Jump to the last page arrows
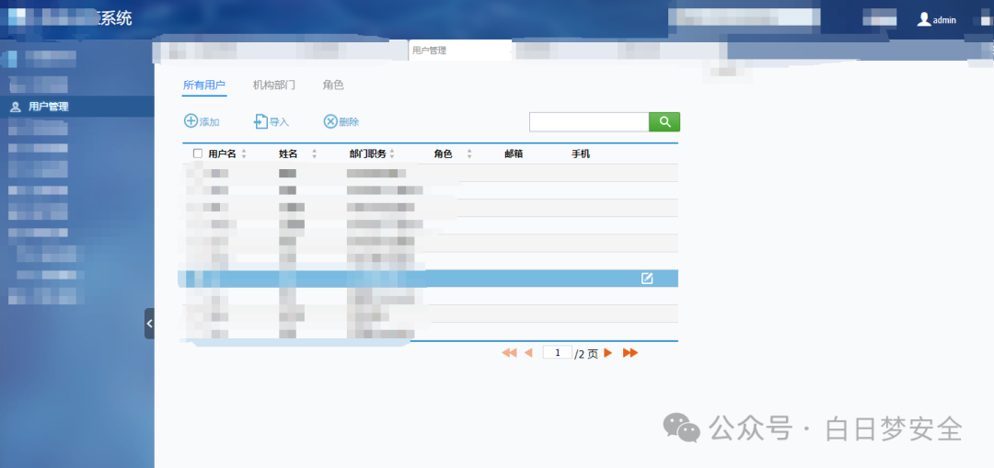This screenshot has height=468, width=994. [630, 353]
